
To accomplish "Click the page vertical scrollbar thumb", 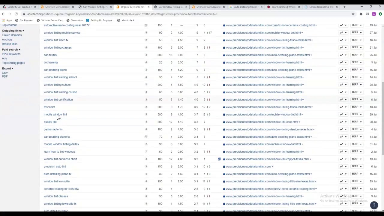I will click(382, 118).
